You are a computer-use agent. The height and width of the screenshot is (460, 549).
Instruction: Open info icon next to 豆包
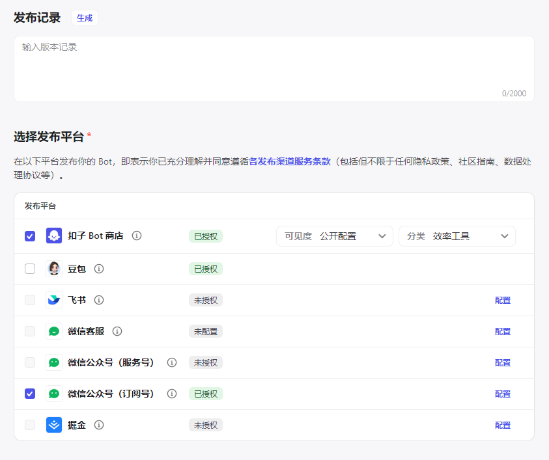[99, 269]
